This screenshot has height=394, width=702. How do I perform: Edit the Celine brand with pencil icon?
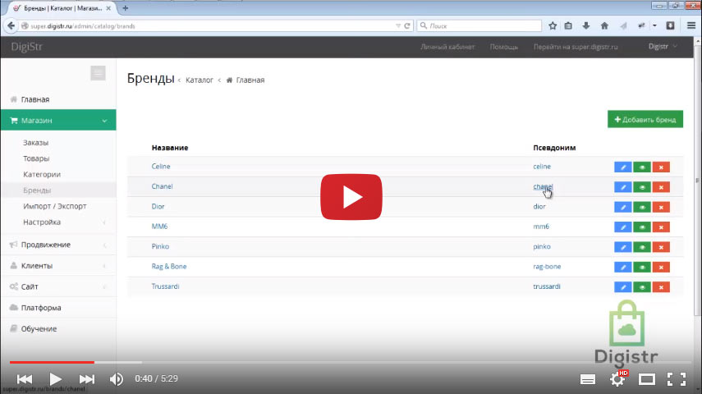(622, 167)
